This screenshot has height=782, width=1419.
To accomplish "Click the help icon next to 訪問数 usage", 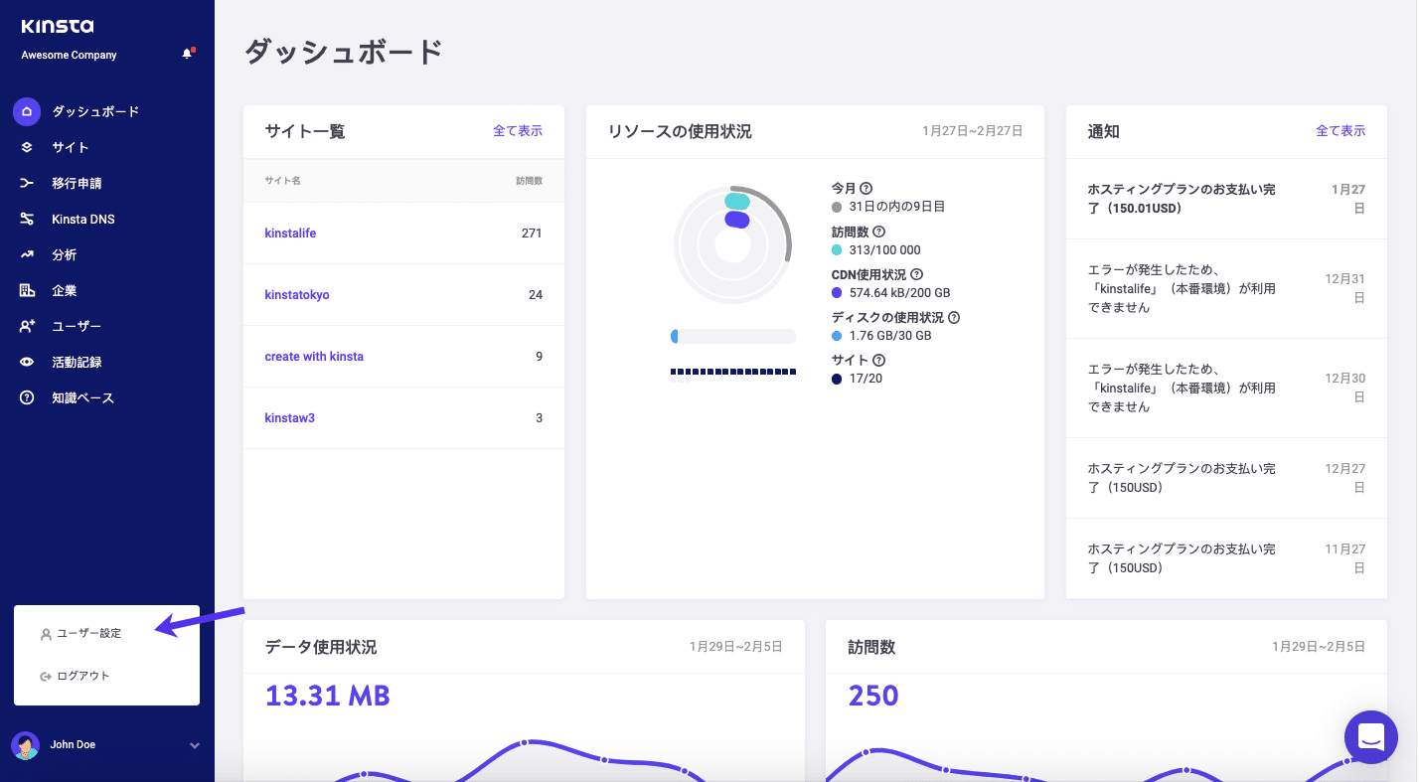I will [878, 232].
